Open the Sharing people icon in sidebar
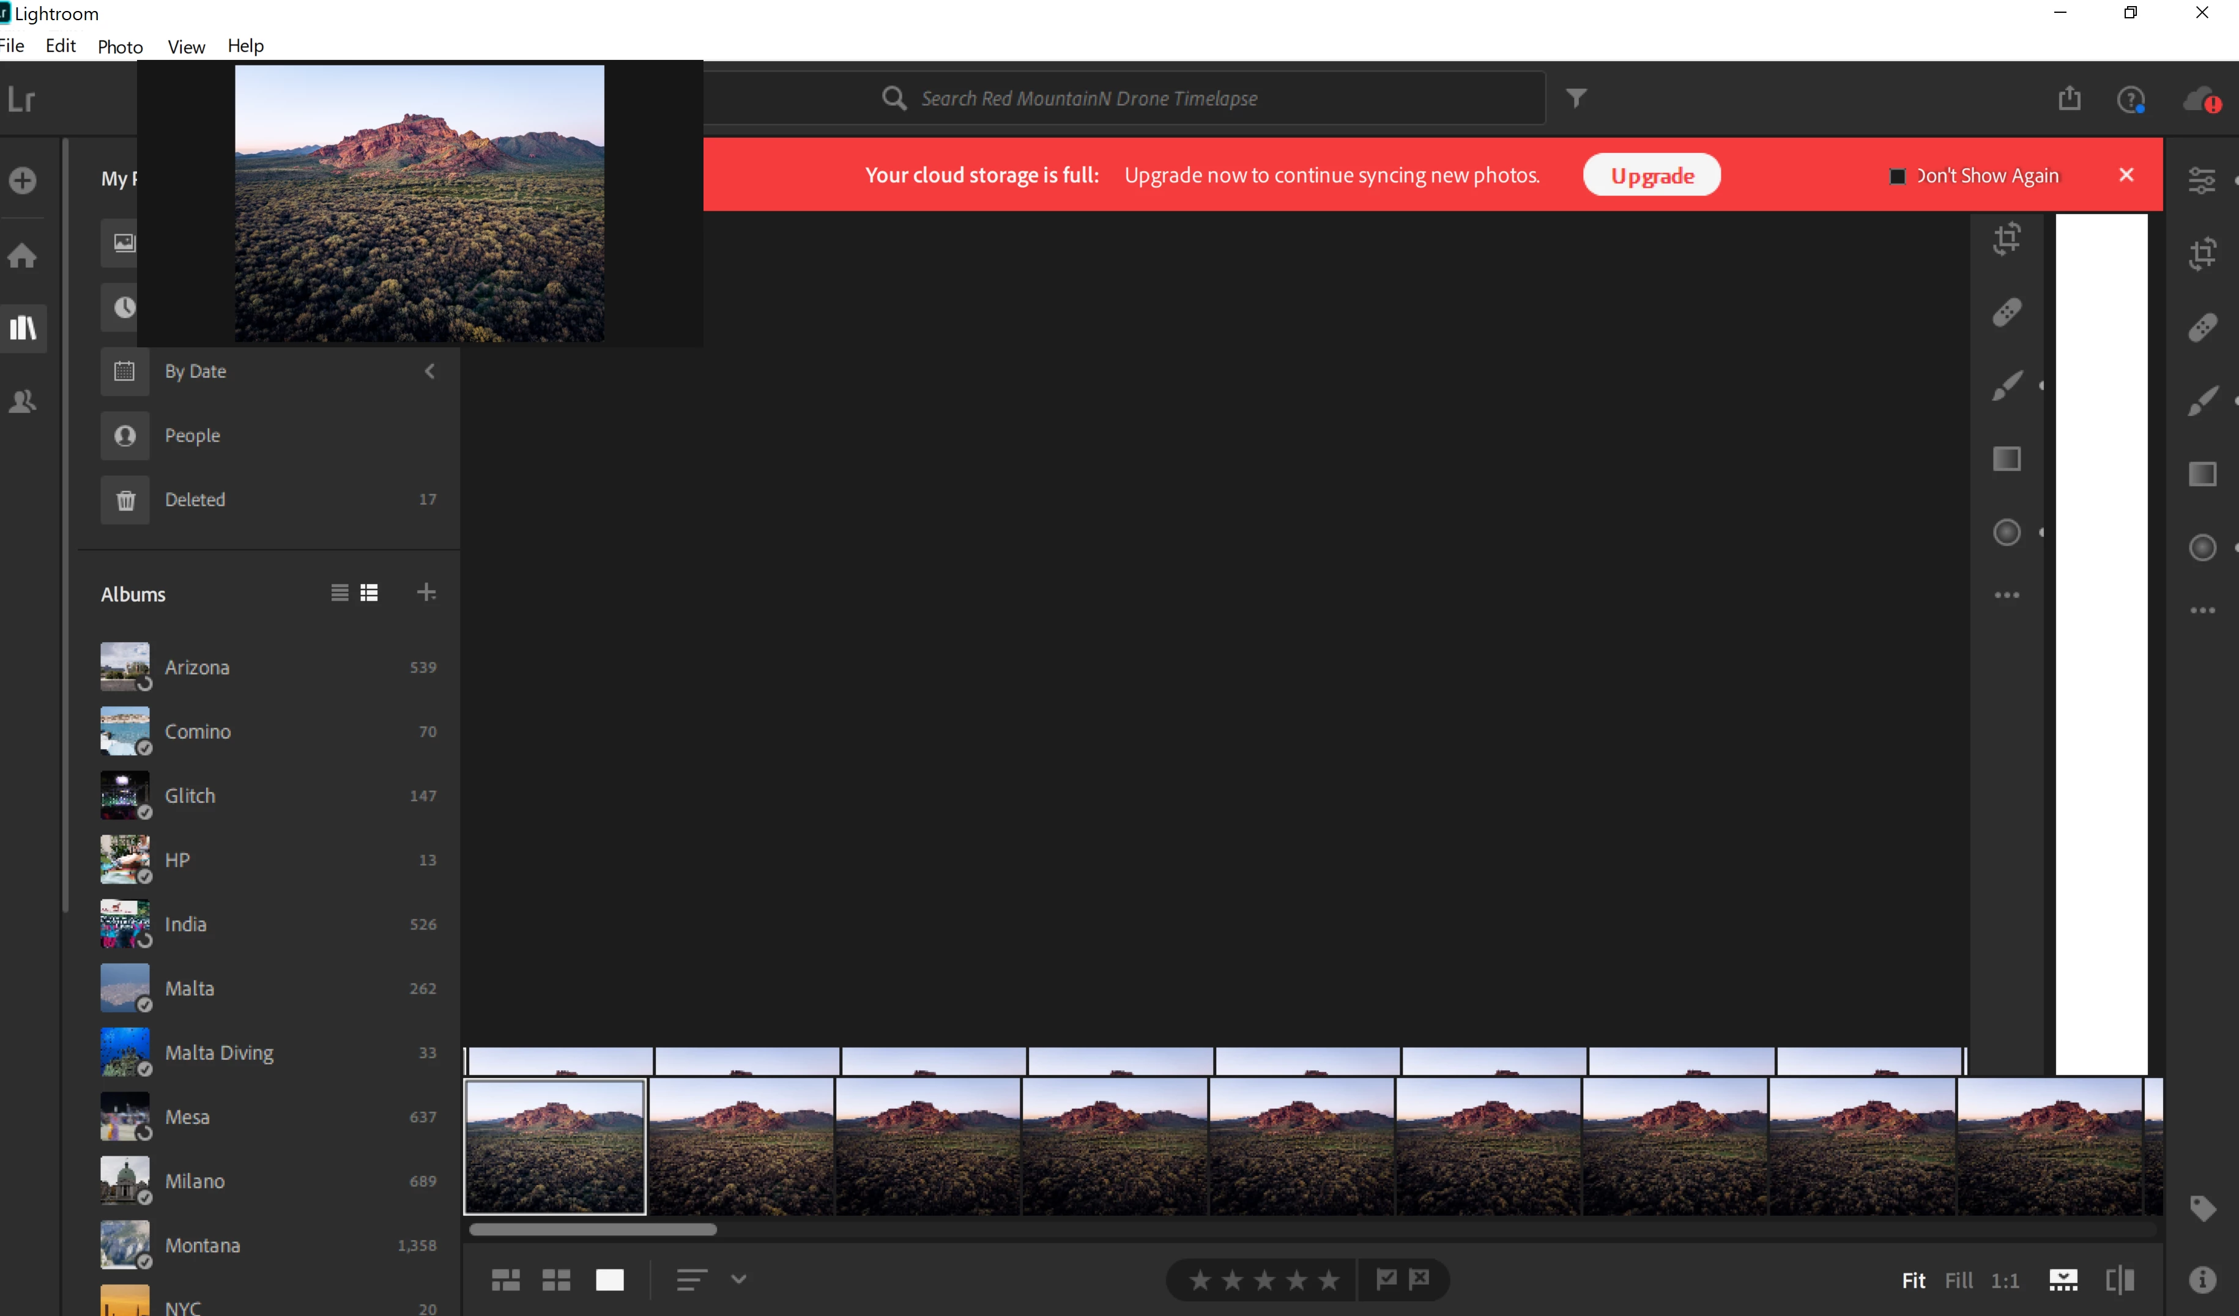This screenshot has width=2239, height=1316. [x=22, y=401]
